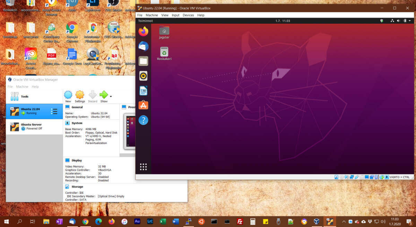Select Google Chrome shortcut on Windows desktop

72,32
